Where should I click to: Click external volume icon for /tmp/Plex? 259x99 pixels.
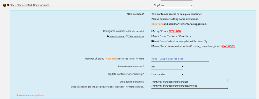coord(153,31)
